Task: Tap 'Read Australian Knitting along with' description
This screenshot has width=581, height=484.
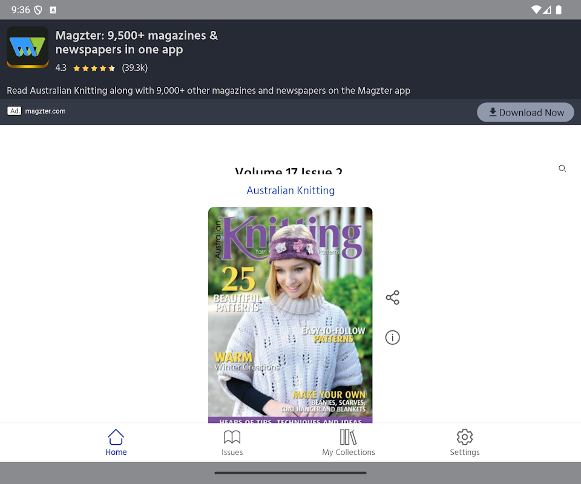Action: (209, 90)
